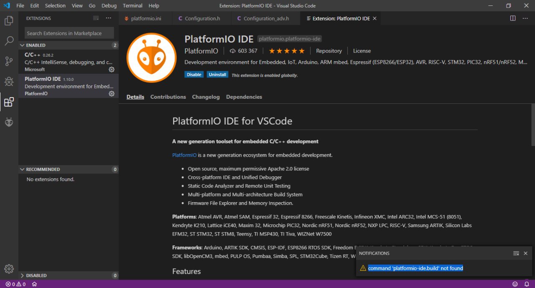Image resolution: width=535 pixels, height=288 pixels.
Task: Select the C/C++ extension in list
Action: [69, 62]
